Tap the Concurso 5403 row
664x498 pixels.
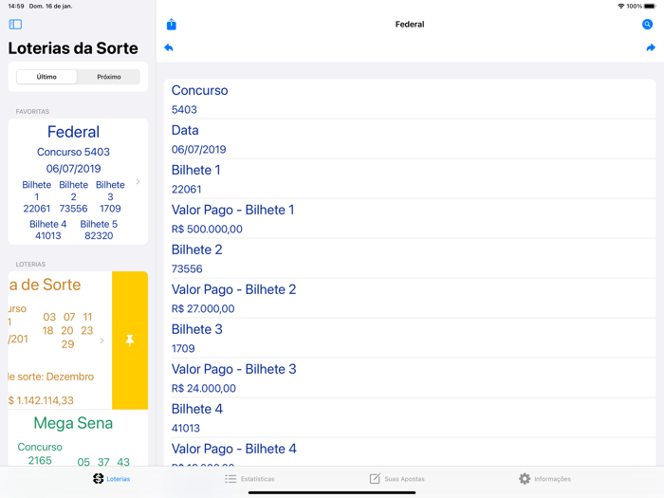pos(408,100)
